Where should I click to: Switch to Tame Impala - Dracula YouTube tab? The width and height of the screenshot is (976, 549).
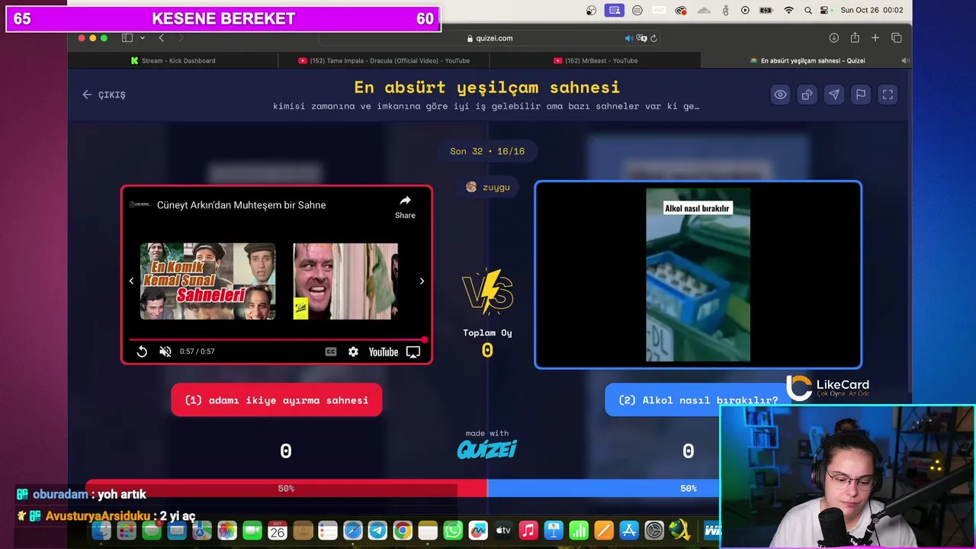point(384,60)
